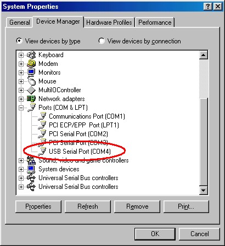Expand the Modem tree node
This screenshot has height=246, width=225.
point(21,64)
